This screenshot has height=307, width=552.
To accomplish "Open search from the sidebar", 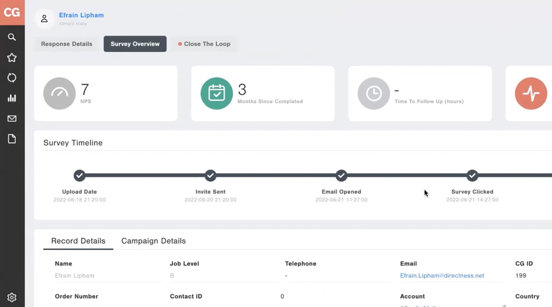I will point(12,37).
